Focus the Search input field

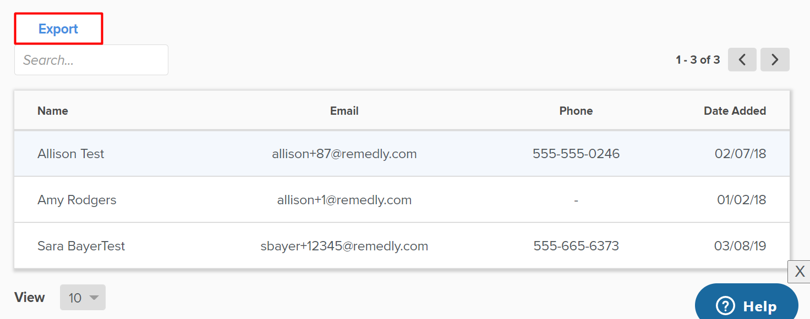coord(91,60)
